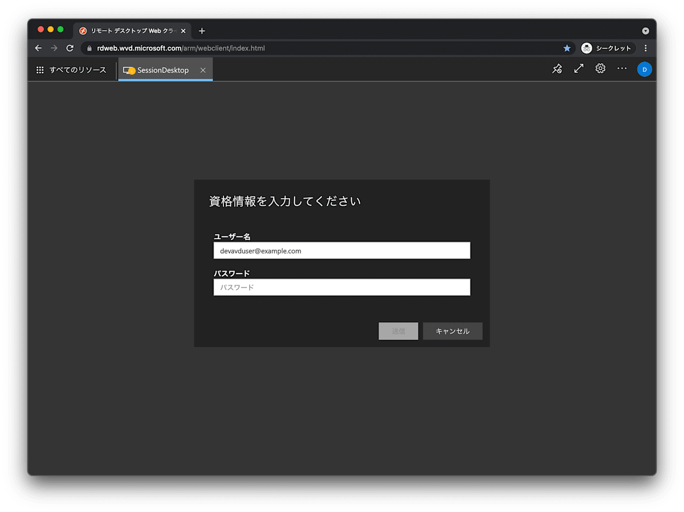Click the tab search dropdown arrow
The height and width of the screenshot is (512, 684).
pyautogui.click(x=646, y=31)
